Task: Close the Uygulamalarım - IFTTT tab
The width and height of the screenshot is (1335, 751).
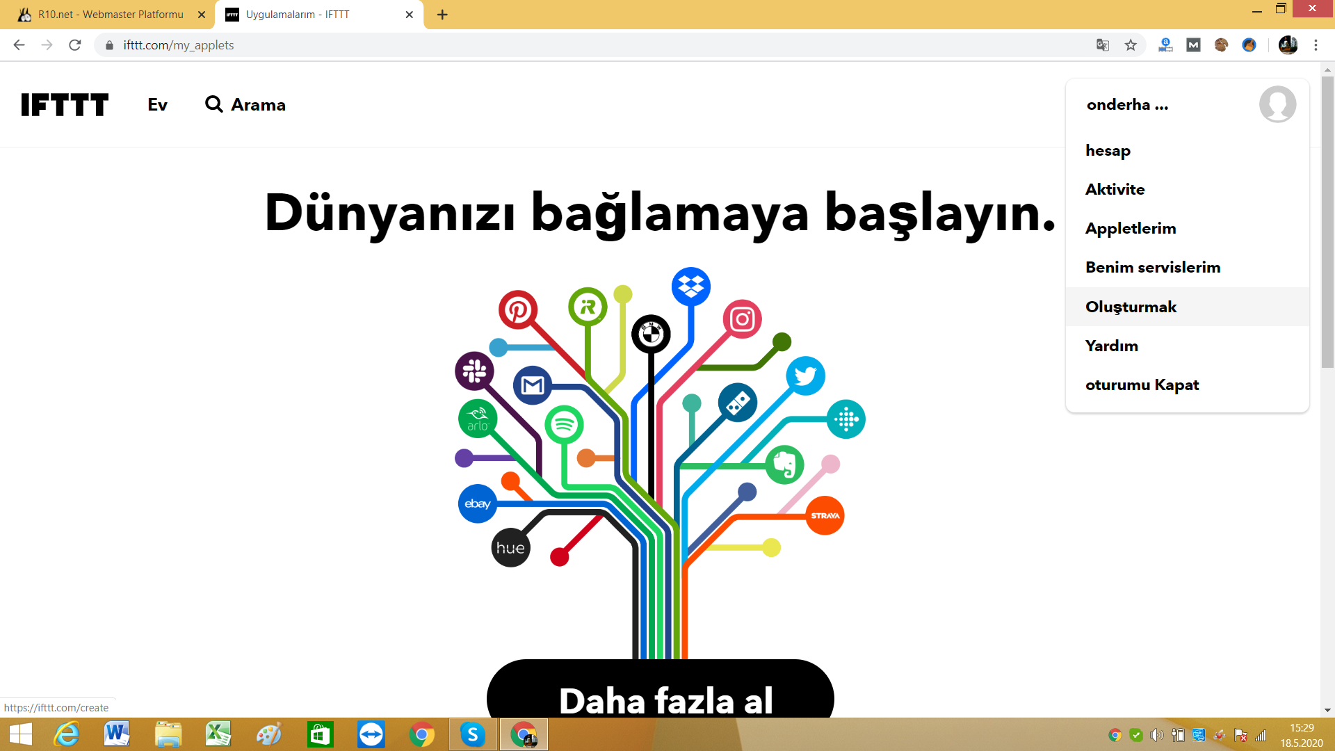Action: pos(410,15)
